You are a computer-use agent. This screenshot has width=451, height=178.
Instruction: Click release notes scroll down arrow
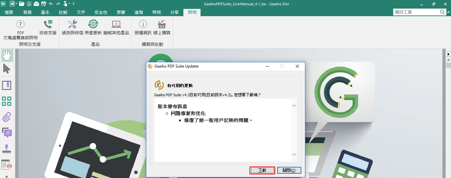pos(294,154)
